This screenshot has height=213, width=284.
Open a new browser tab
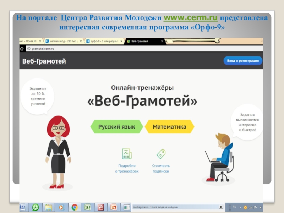(170, 42)
